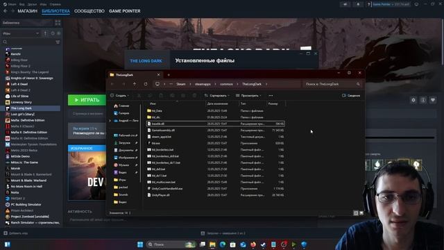Image resolution: width=444 pixels, height=250 pixels.
Task: Switch Explorer to large icons layout
Action: [361, 213]
